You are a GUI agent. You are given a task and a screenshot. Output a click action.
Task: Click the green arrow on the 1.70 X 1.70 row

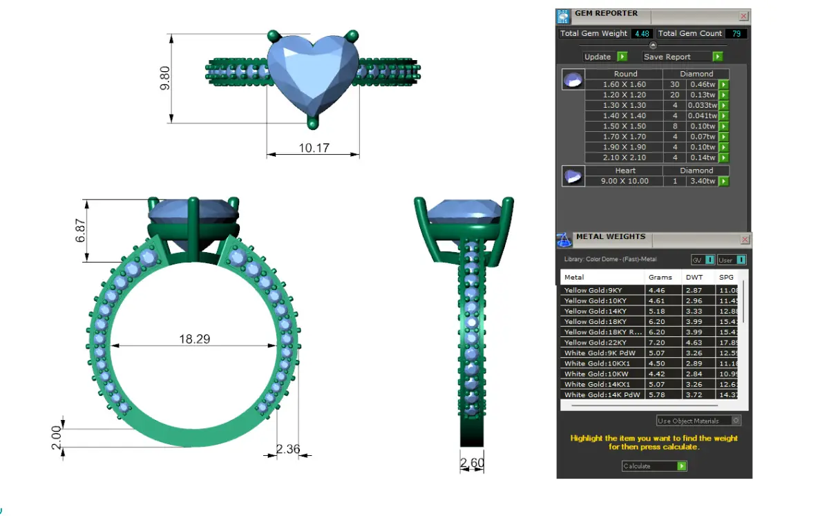(x=723, y=137)
